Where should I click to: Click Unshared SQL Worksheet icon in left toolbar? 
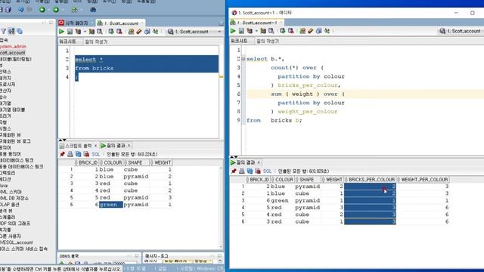tap(131, 32)
